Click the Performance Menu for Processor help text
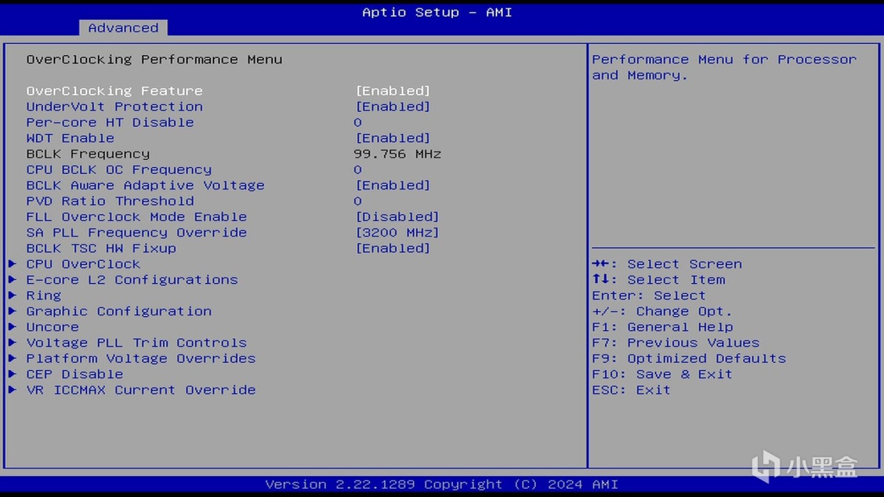The height and width of the screenshot is (497, 884). tap(724, 68)
